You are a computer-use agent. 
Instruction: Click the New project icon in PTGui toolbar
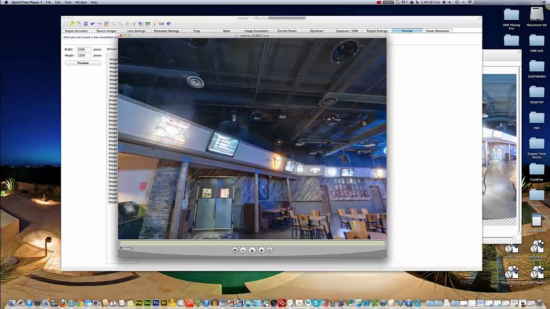tap(65, 24)
